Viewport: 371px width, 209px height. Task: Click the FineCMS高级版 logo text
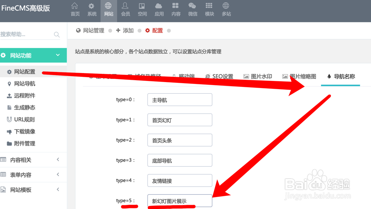26,8
